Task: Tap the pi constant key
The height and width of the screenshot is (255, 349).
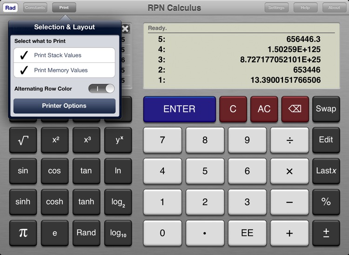Action: point(23,233)
